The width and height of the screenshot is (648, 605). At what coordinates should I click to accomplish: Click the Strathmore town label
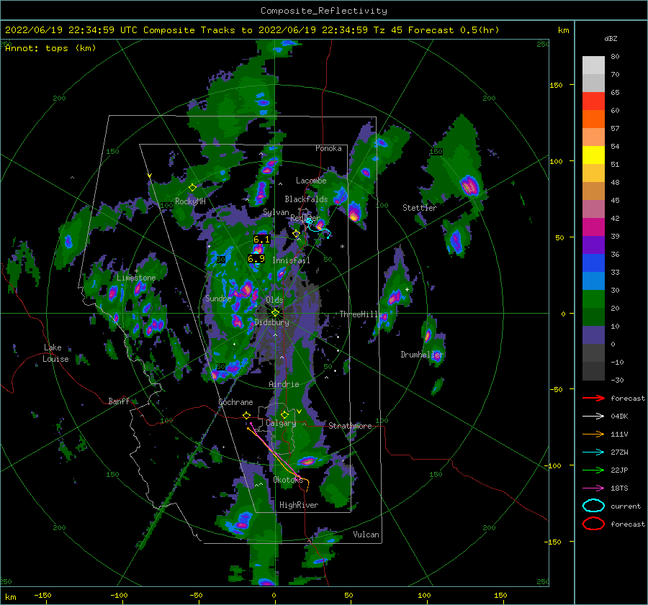pos(350,426)
